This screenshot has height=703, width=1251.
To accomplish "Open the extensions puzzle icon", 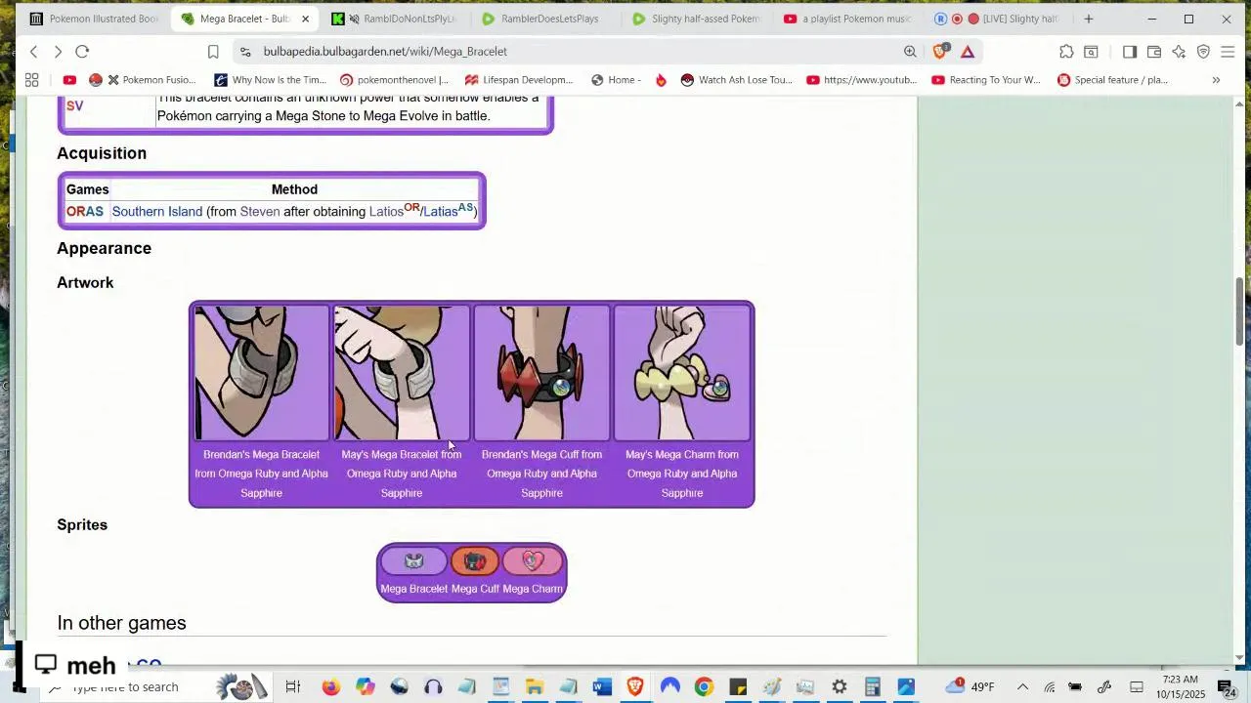I will click(1066, 52).
